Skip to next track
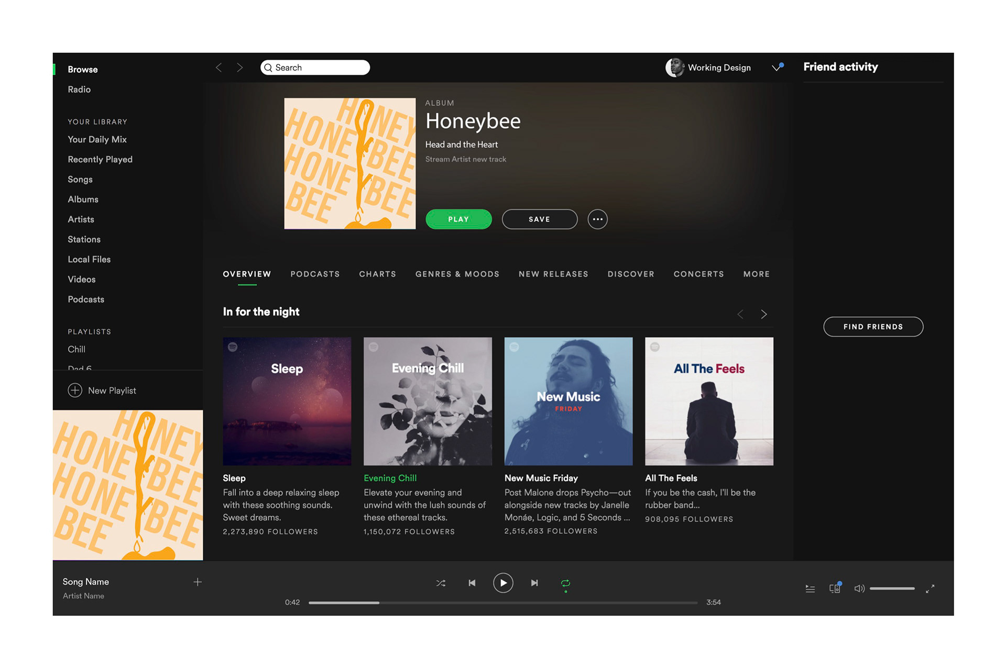The height and width of the screenshot is (670, 1006). click(x=534, y=583)
